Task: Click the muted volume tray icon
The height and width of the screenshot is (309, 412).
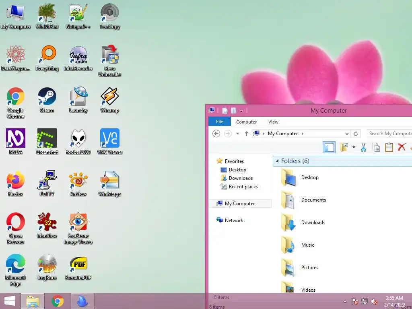Action: point(374,302)
